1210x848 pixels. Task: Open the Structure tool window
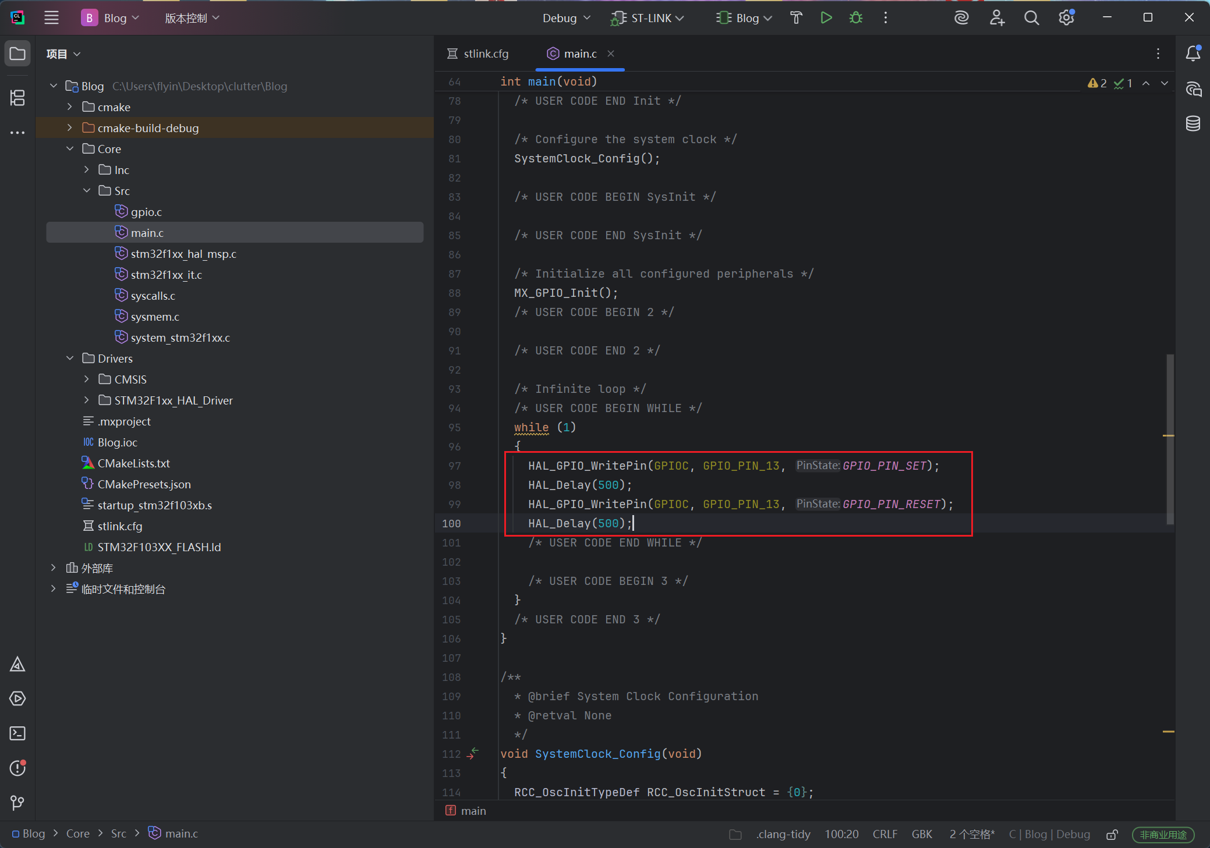(x=17, y=98)
